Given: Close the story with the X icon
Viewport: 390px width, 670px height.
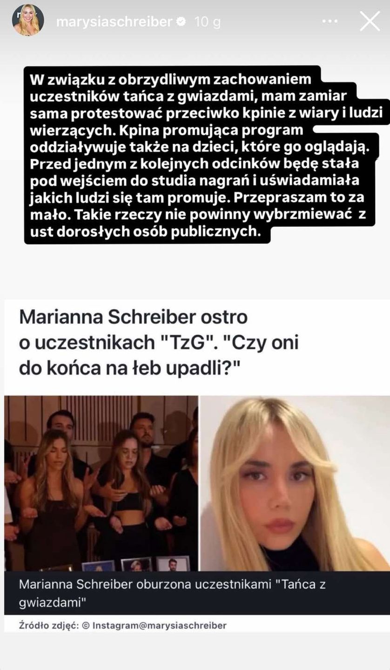Looking at the screenshot, I should click(370, 21).
